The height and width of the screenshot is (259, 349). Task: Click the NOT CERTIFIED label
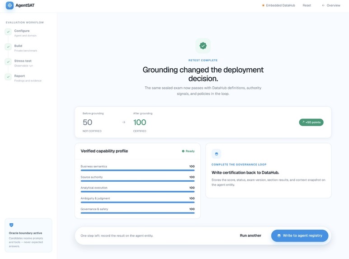92,131
